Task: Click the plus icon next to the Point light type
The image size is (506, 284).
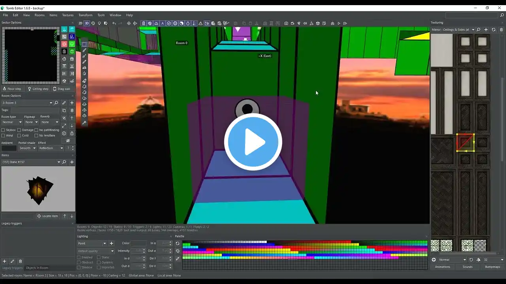Action: tap(111, 243)
